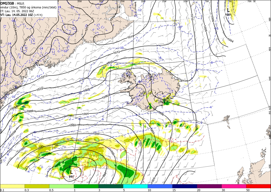Click the light green 0.5–1 legend swatch
The width and height of the screenshot is (271, 192).
(62, 186)
